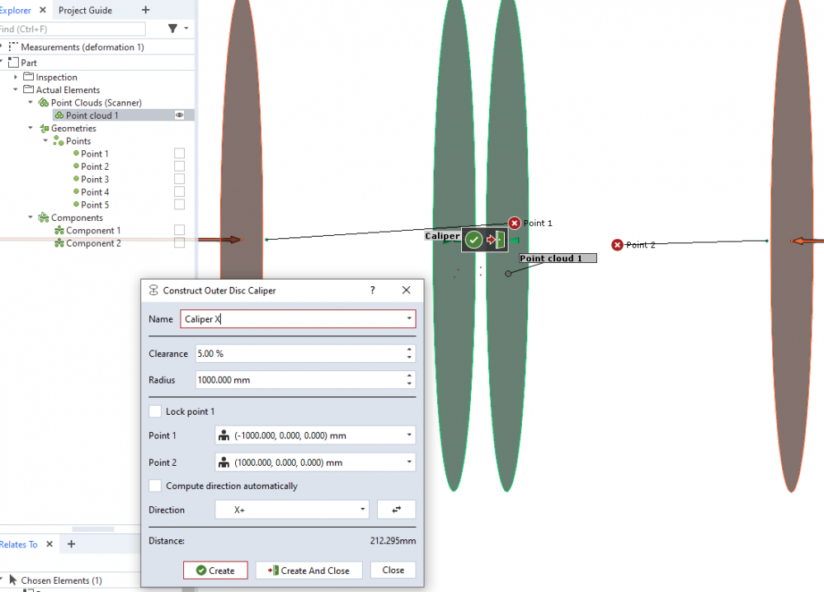Click the red X marker beside Point 1
Screen dimensions: 824x592
[x=515, y=223]
